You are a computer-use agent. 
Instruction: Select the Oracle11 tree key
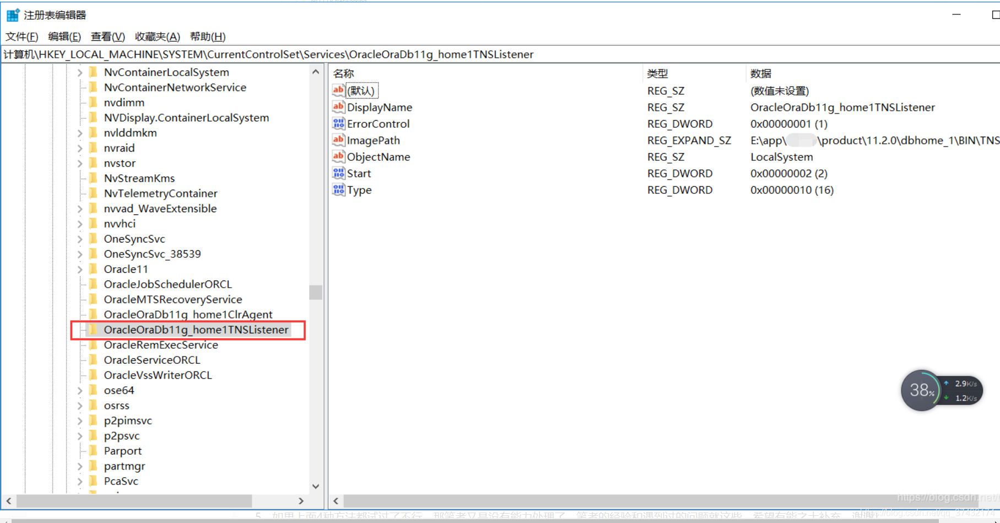coord(126,269)
